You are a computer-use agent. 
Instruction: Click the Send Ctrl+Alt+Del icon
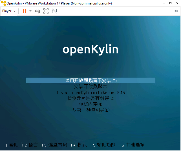pos(37,11)
